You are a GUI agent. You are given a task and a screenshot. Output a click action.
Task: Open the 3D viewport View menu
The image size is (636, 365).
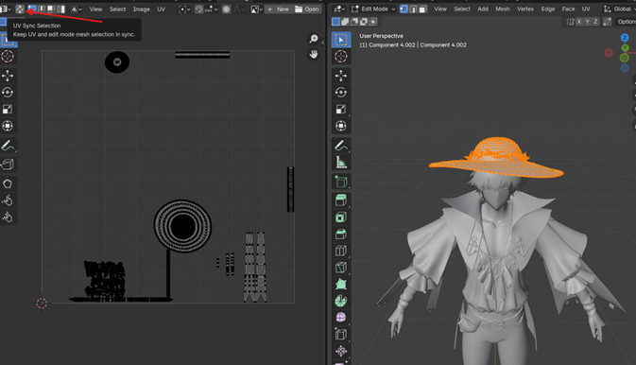click(440, 9)
